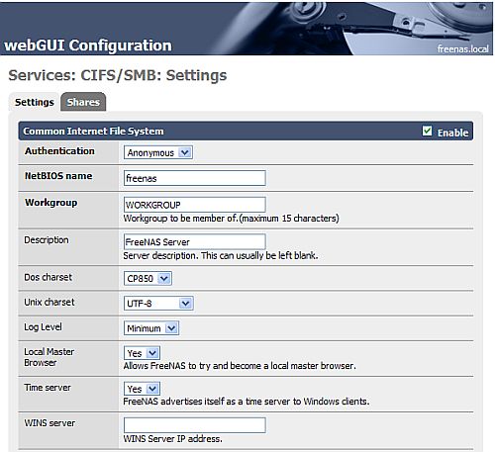This screenshot has width=495, height=452.
Task: Open the Authentication dropdown
Action: pos(158,152)
